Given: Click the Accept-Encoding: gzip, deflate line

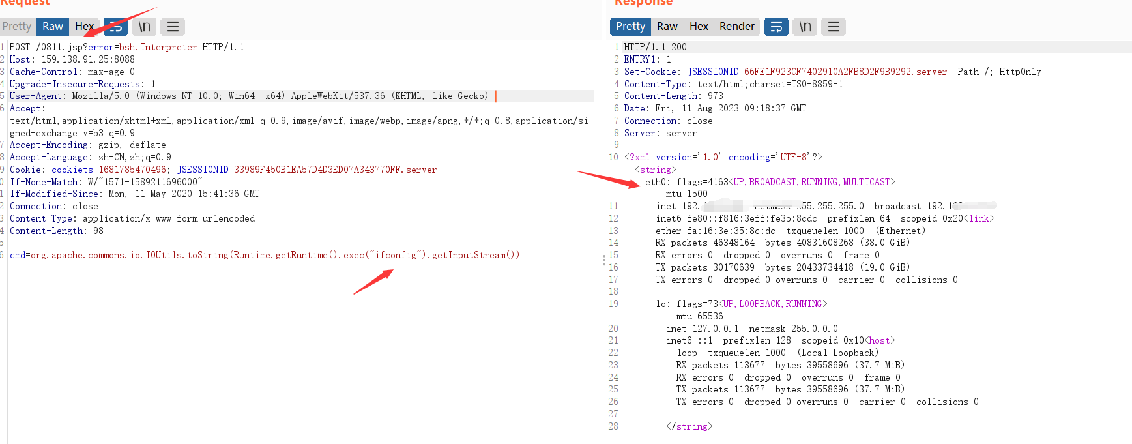Looking at the screenshot, I should (x=88, y=145).
